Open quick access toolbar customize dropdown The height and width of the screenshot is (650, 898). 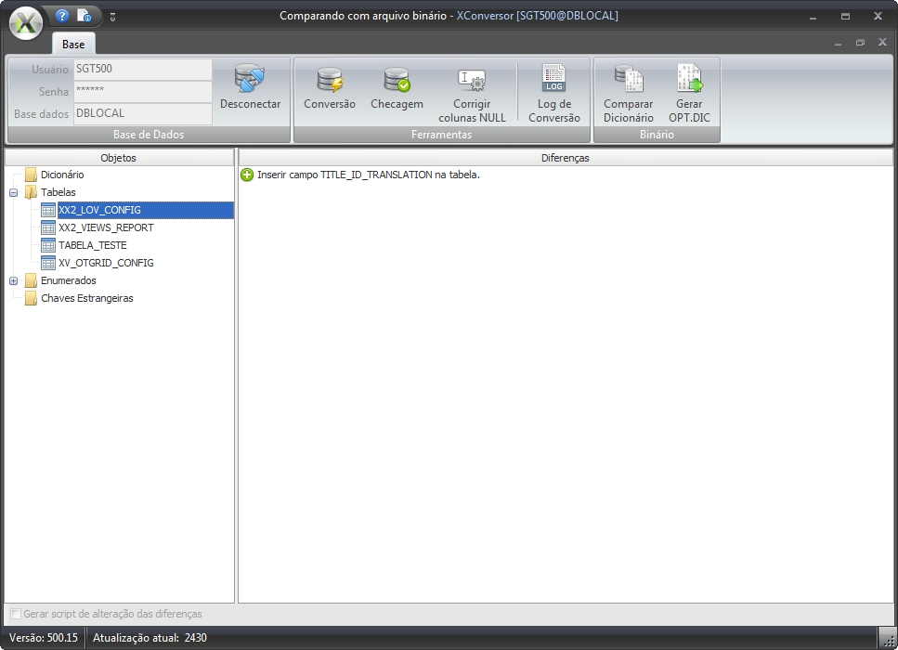click(x=112, y=17)
